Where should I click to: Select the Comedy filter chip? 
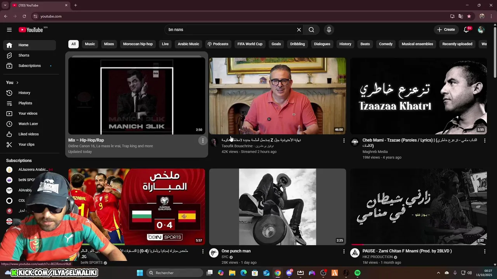click(x=386, y=44)
